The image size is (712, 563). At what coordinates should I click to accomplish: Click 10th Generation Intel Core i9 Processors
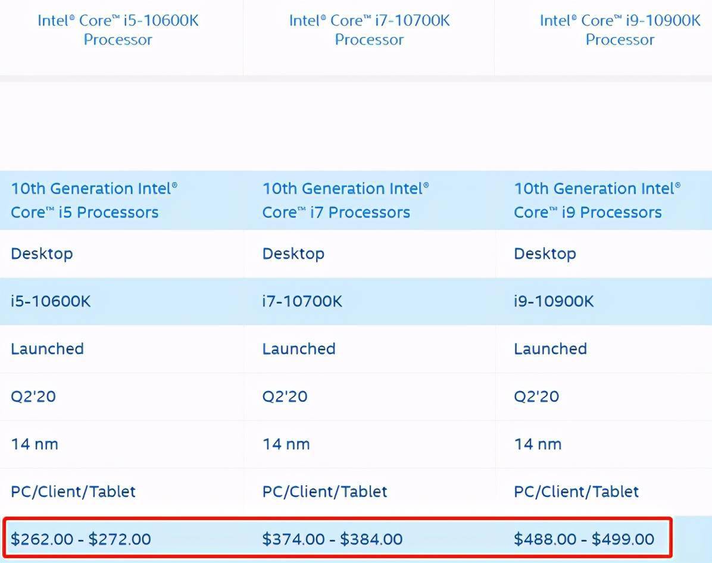[597, 200]
